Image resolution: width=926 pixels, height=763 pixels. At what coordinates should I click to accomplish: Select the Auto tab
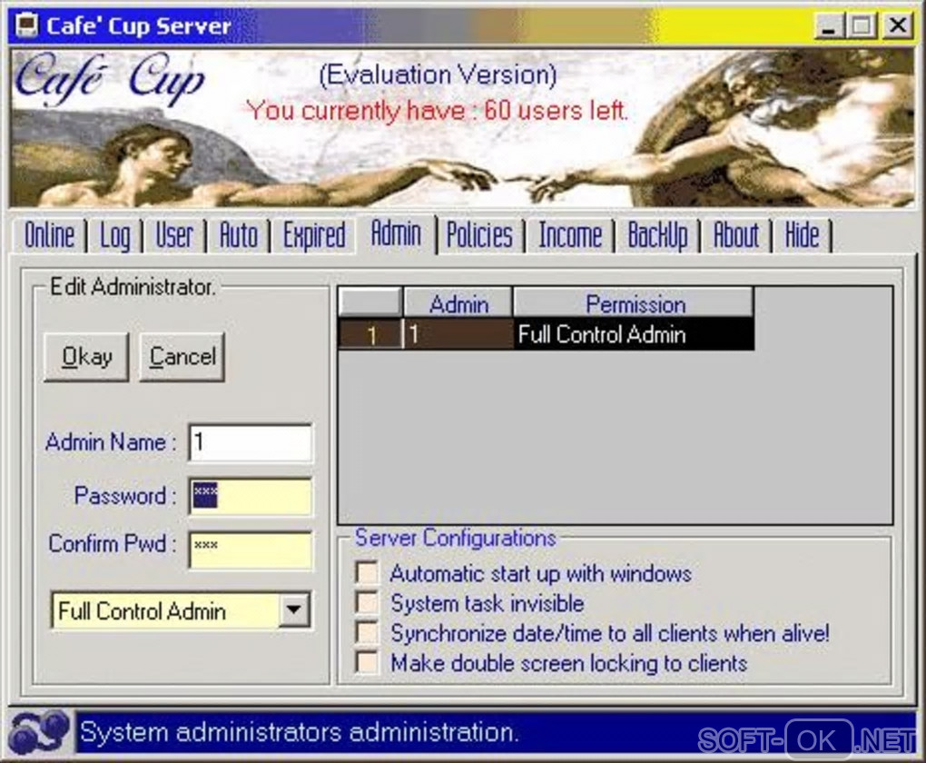239,236
